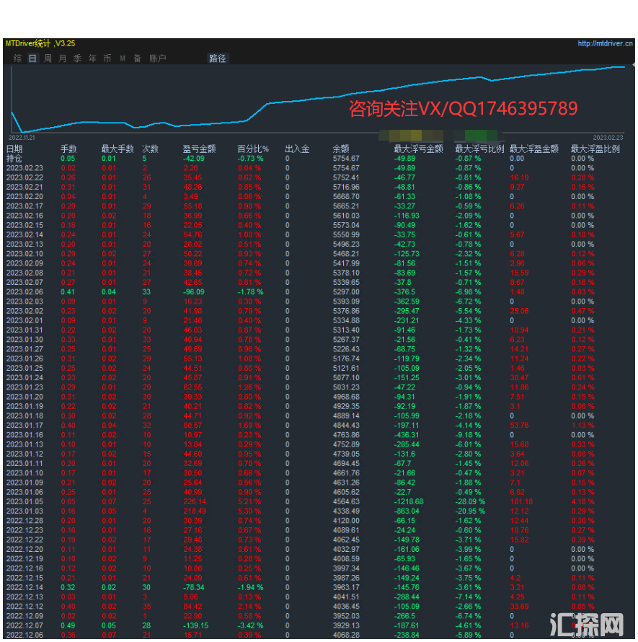
Task: Click the -376.5 floating loss on 2023.02.06
Action: (x=404, y=292)
